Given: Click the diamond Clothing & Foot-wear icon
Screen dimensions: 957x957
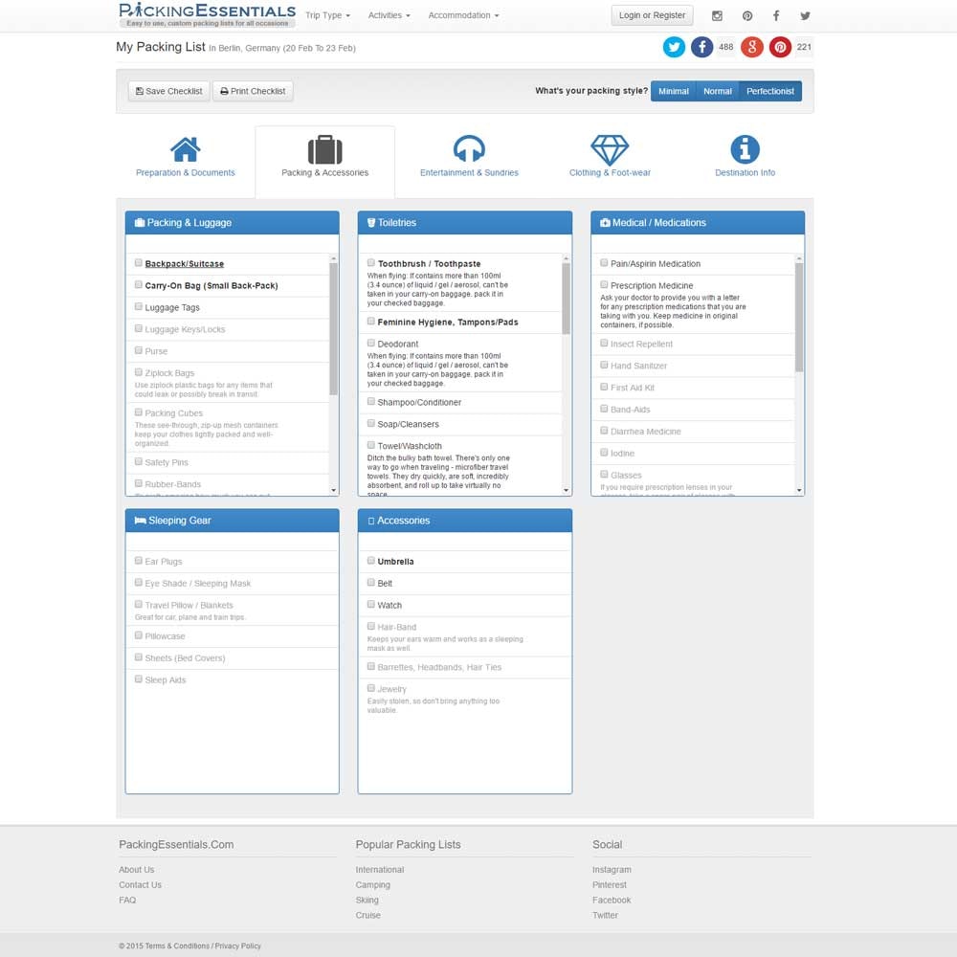Looking at the screenshot, I should click(x=610, y=149).
